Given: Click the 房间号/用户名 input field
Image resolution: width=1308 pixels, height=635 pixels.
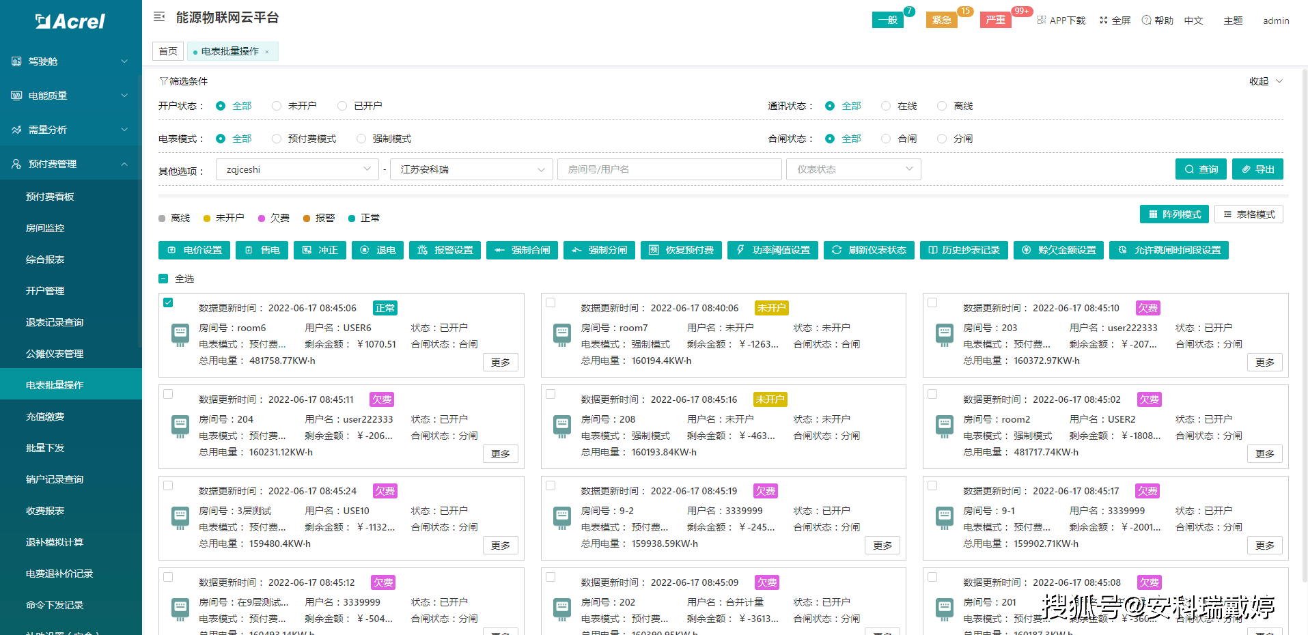Looking at the screenshot, I should tap(669, 169).
